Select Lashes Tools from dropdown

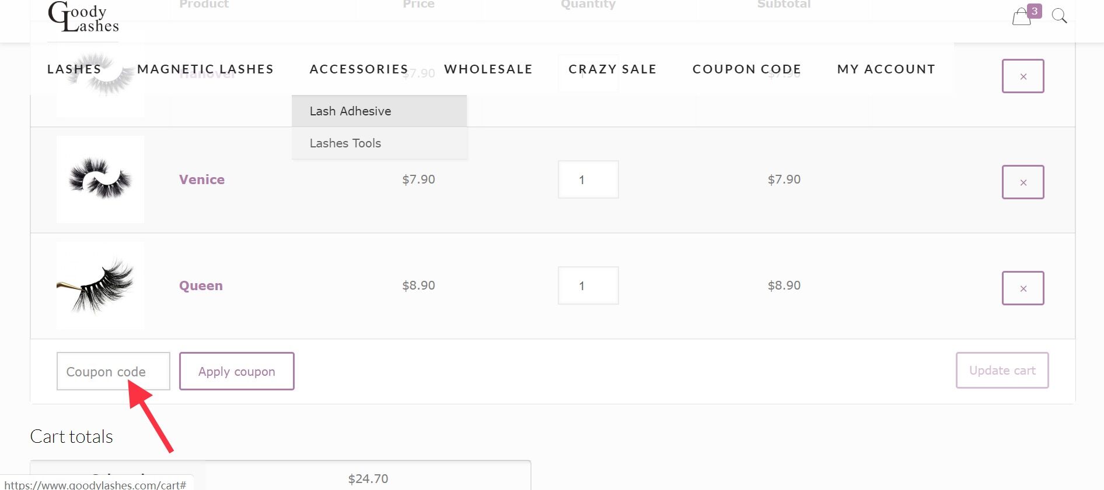(x=379, y=143)
